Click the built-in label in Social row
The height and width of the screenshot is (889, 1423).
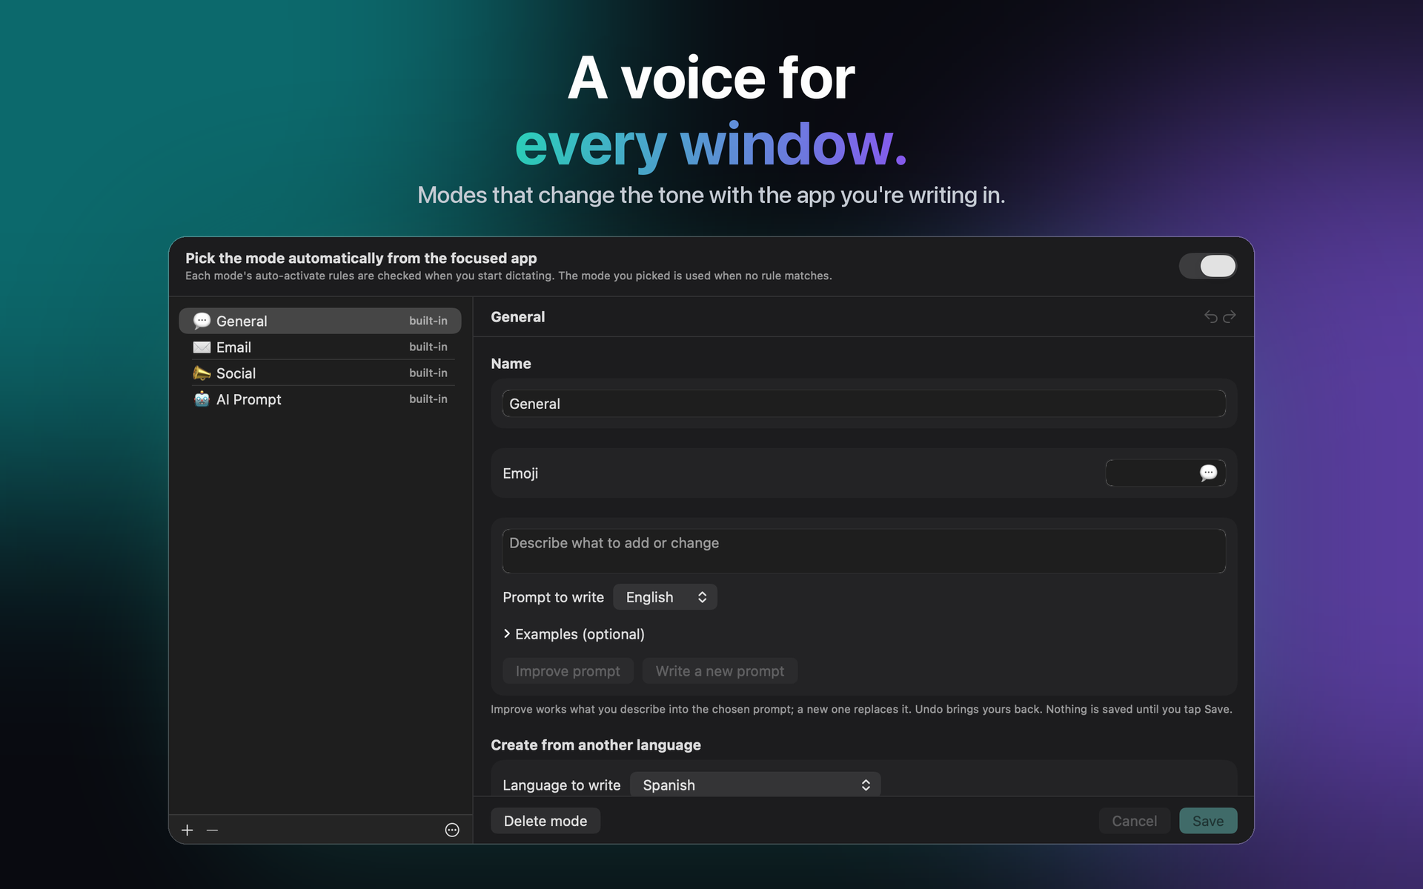click(428, 373)
